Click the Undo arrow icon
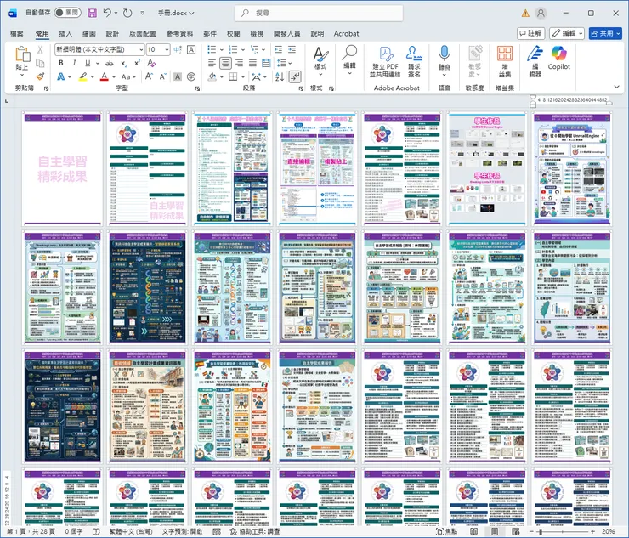This screenshot has height=538, width=629. tap(107, 14)
